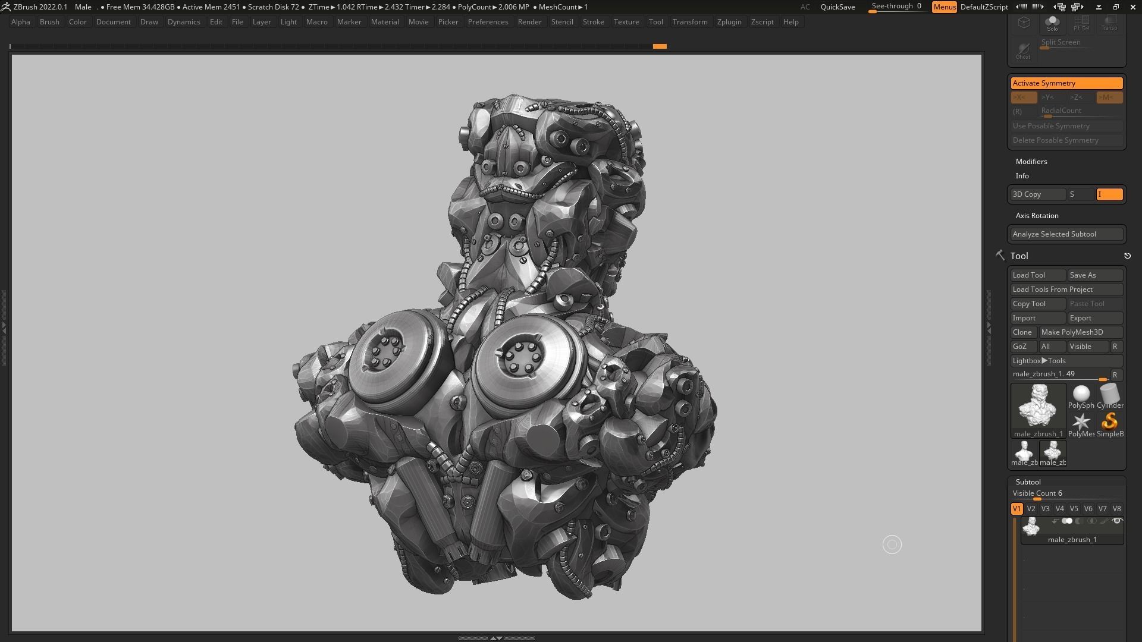
Task: Click the restore tool configuration icon
Action: click(x=1127, y=256)
